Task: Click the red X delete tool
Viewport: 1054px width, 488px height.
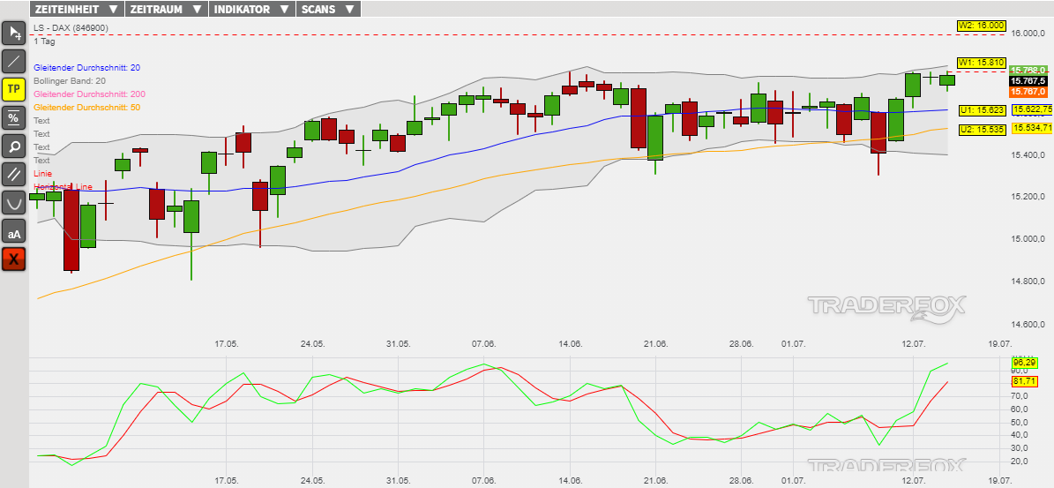Action: coord(14,259)
